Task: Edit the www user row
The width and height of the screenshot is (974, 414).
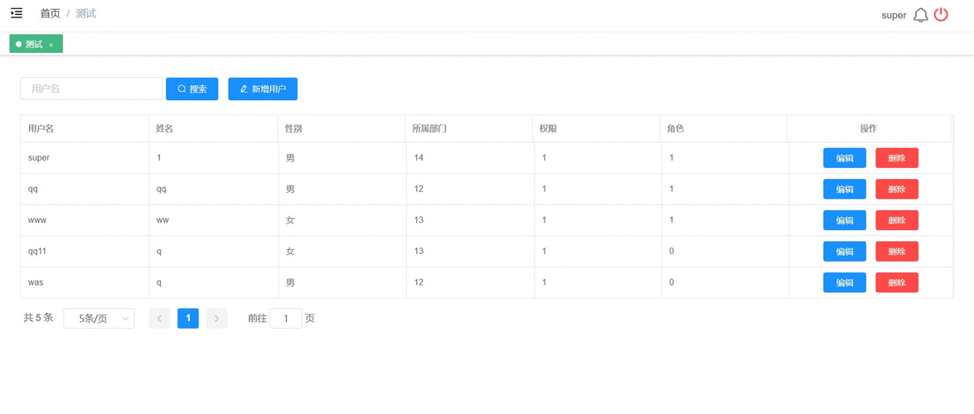Action: coord(844,220)
